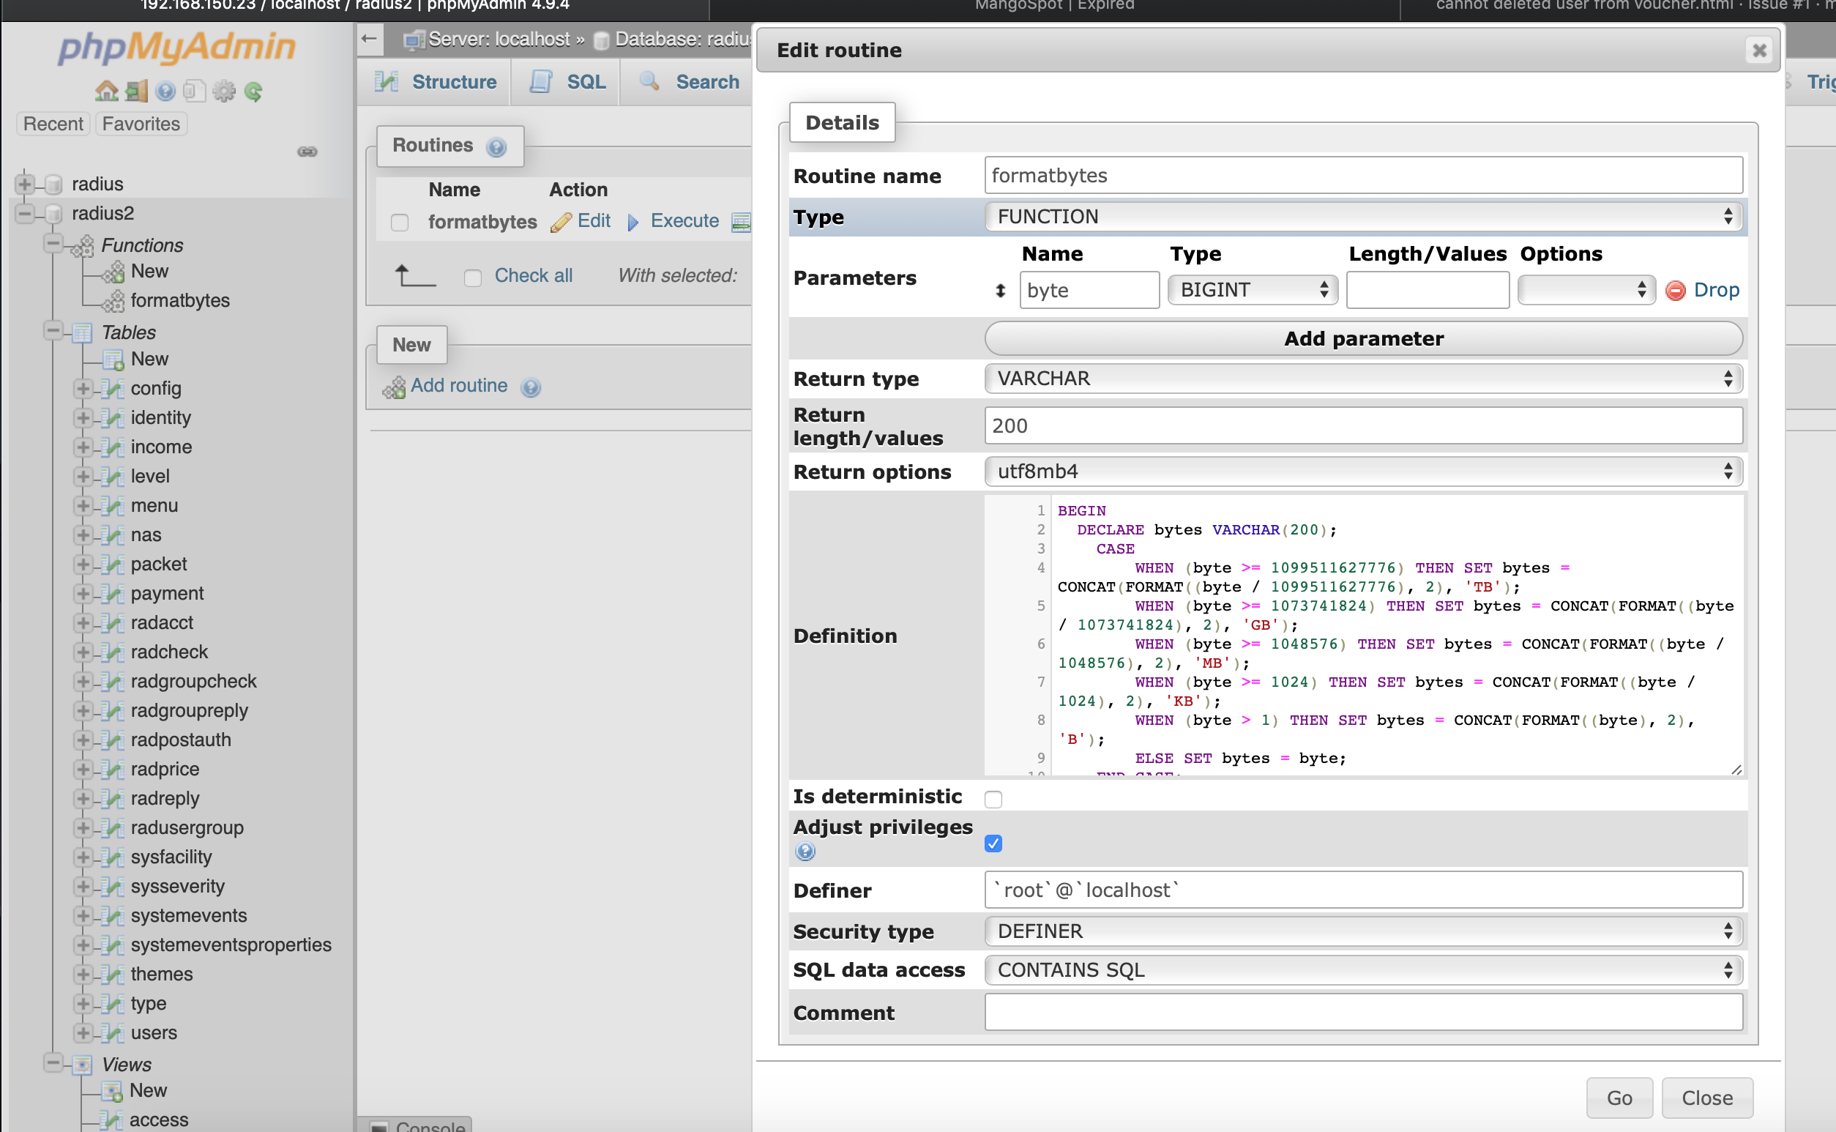Uncheck the Adjust privileges checkbox
The image size is (1836, 1132).
pos(993,844)
